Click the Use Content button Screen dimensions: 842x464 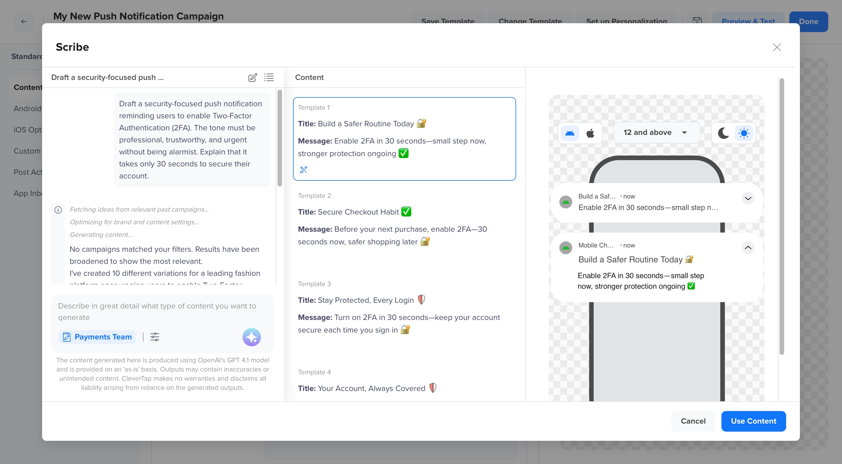754,421
